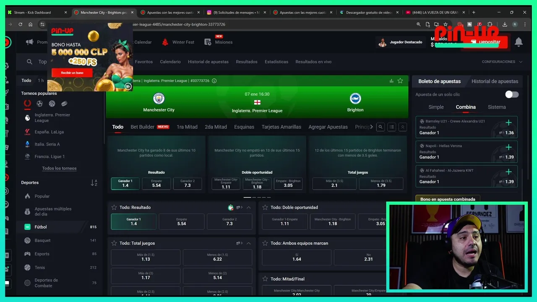Click Jugador Destacado button

tap(400, 42)
